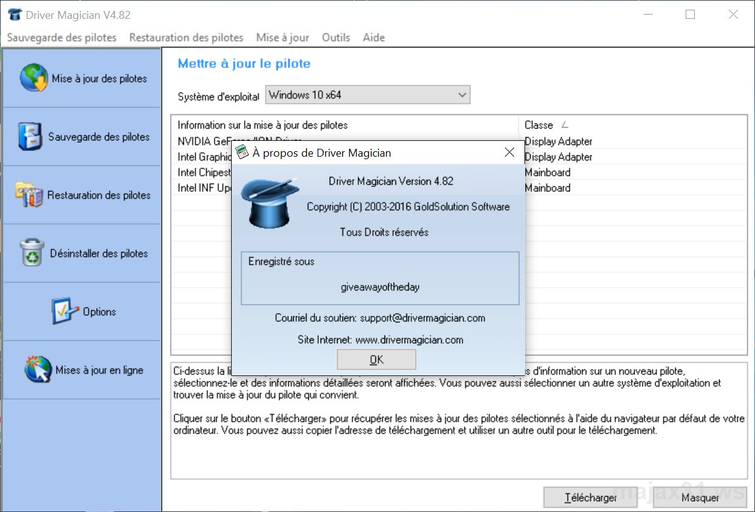This screenshot has width=755, height=512.
Task: Open the Aide menu
Action: [374, 38]
